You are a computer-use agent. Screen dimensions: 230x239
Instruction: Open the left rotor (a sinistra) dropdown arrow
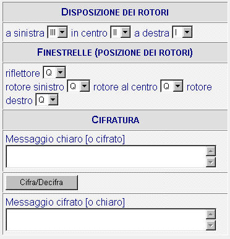click(x=62, y=32)
